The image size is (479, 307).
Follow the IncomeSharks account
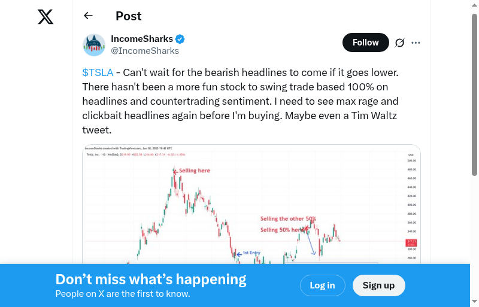365,42
